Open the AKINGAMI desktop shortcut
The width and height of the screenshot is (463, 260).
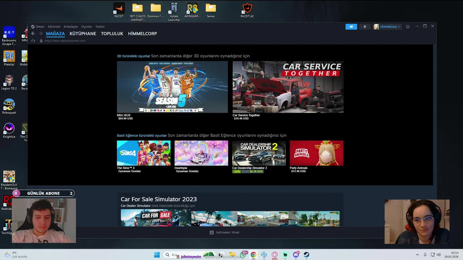coord(192,10)
